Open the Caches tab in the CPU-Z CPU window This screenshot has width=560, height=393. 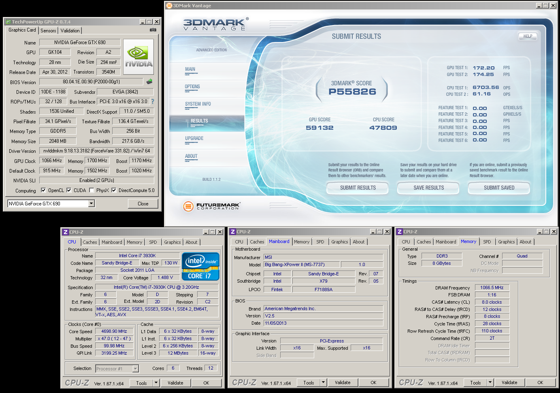[90, 242]
